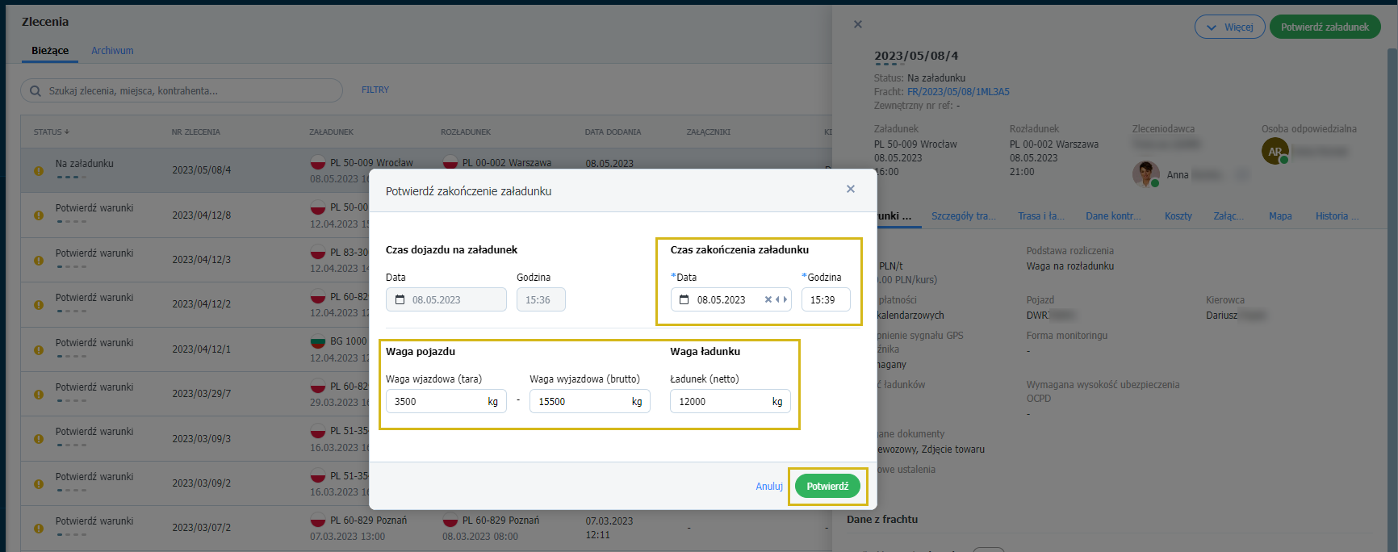
Task: Click the end date field 08.05.2023
Action: (731, 299)
